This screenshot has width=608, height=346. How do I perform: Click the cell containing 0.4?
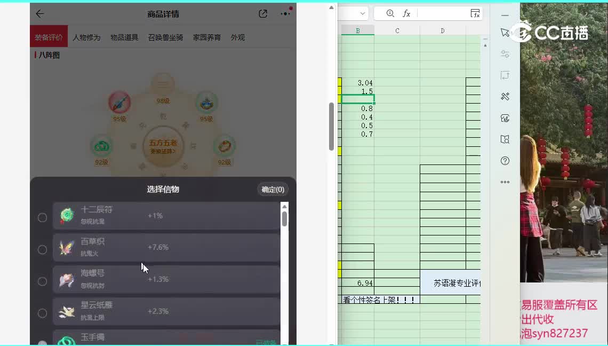[x=357, y=116]
